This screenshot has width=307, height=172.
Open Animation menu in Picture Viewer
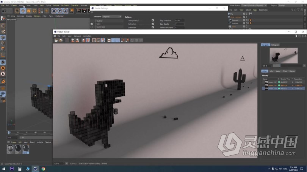87,36
